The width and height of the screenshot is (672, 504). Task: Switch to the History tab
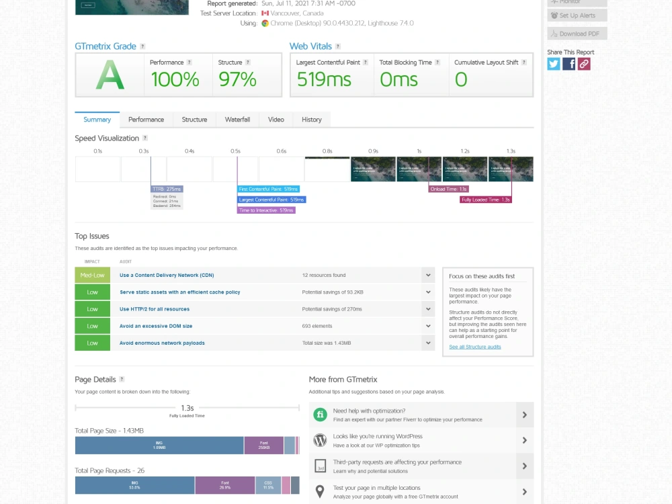click(x=312, y=120)
